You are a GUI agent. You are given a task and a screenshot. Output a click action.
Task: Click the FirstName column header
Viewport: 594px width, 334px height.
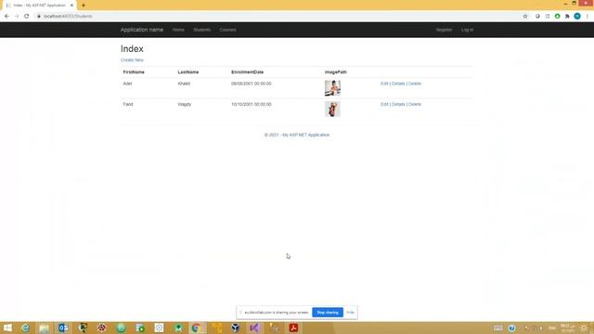pyautogui.click(x=134, y=72)
